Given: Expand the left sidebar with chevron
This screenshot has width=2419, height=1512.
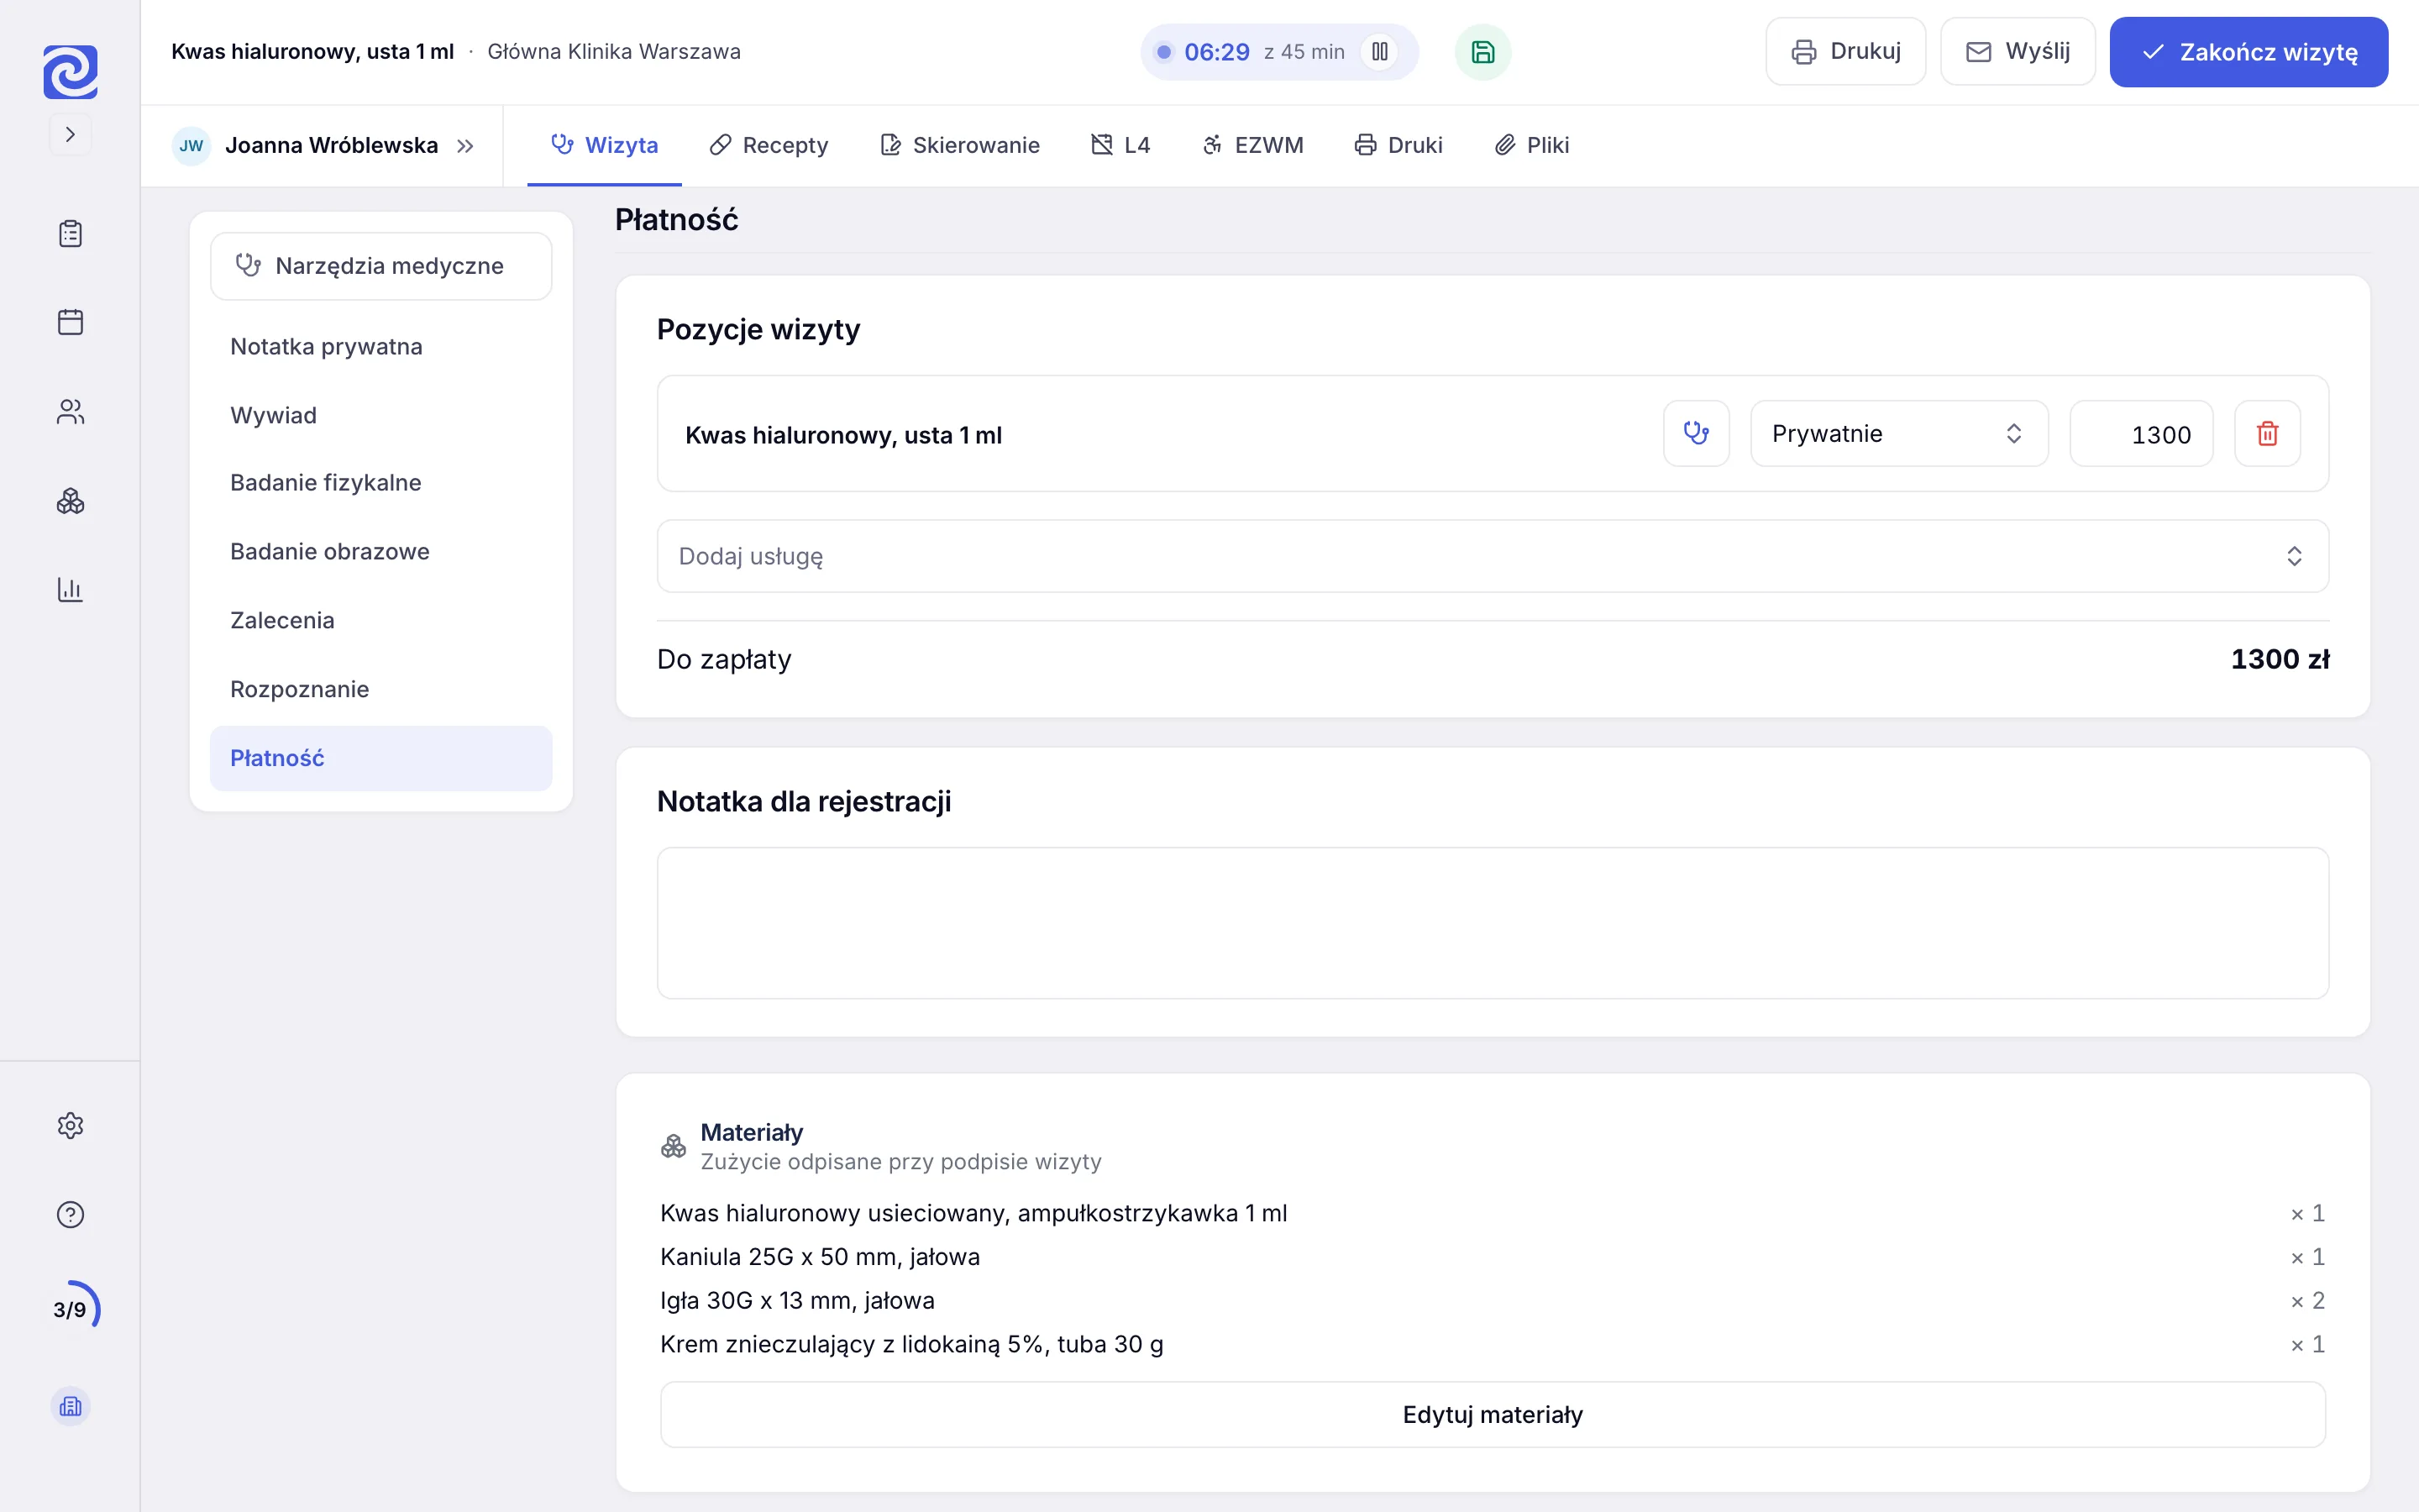Looking at the screenshot, I should coord(70,134).
